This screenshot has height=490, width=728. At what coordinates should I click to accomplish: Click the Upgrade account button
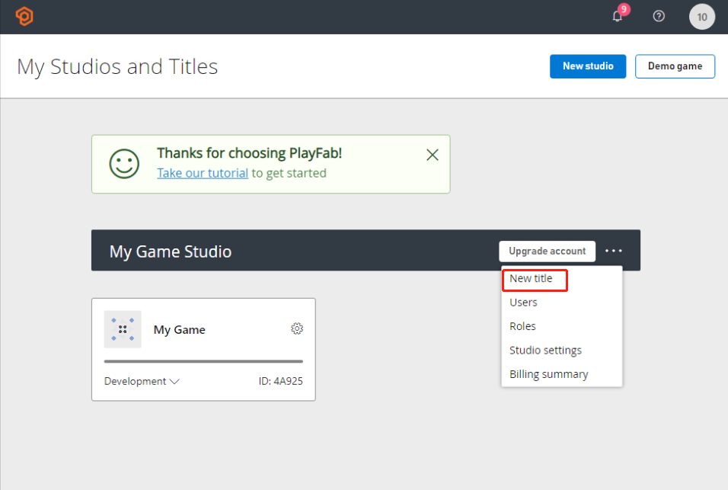pyautogui.click(x=547, y=251)
